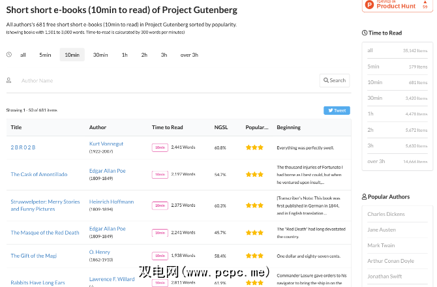This screenshot has width=437, height=287.
Task: Open Charles Dickens in Popular Authors
Action: coord(386,214)
